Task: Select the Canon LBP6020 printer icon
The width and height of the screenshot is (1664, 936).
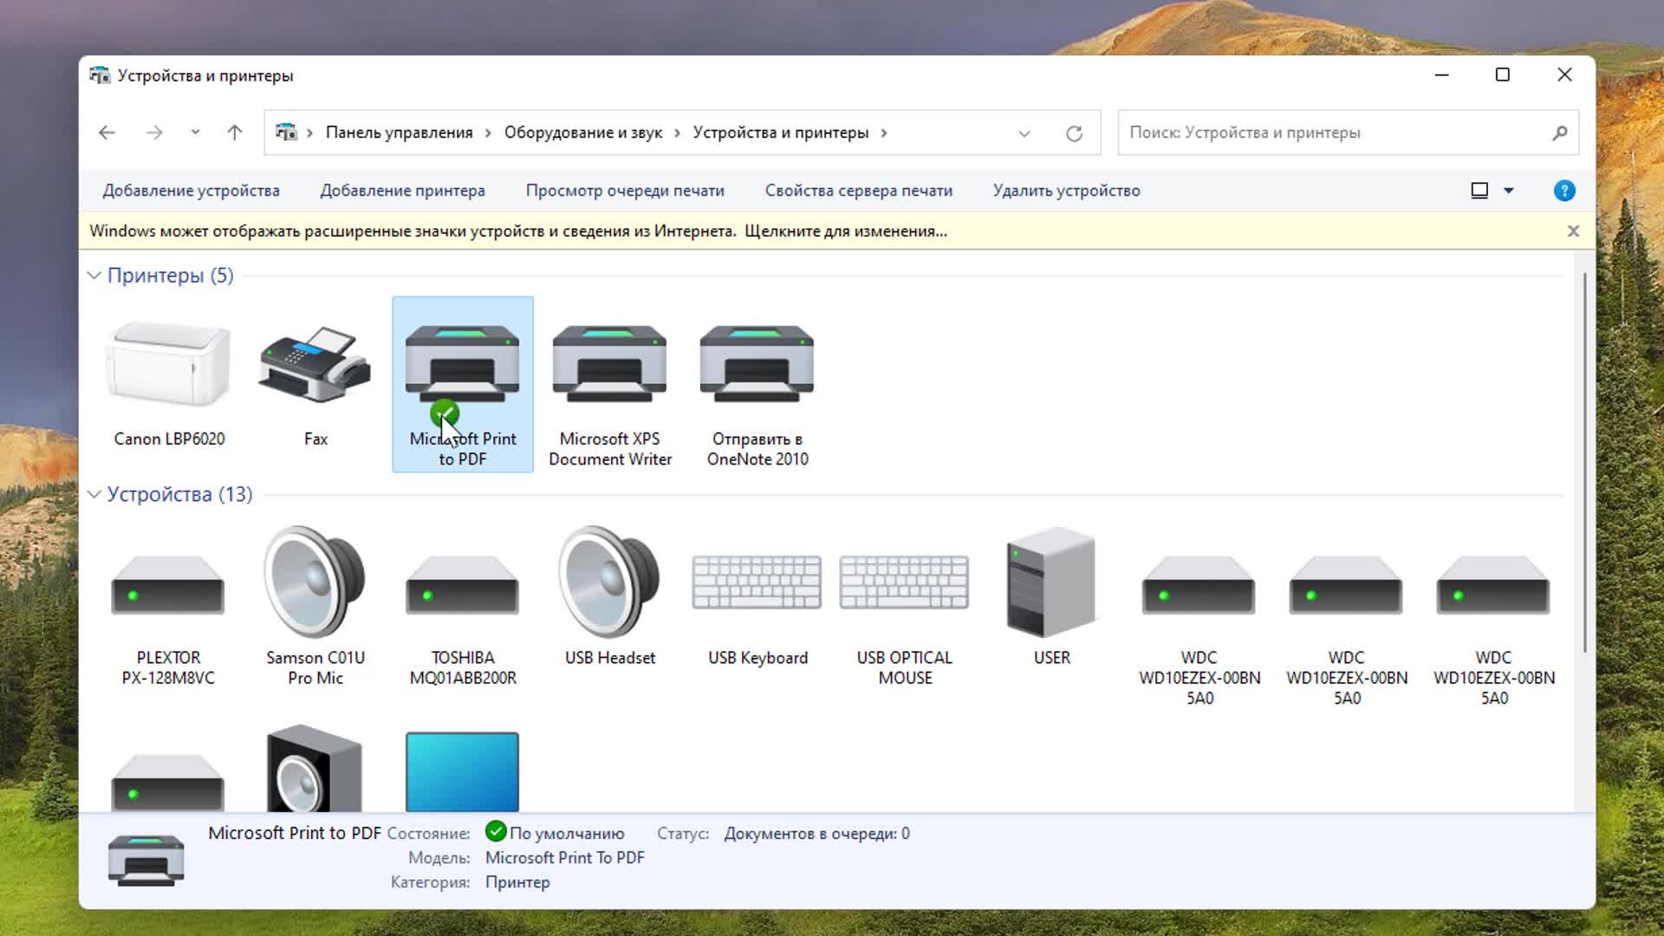Action: [x=168, y=364]
